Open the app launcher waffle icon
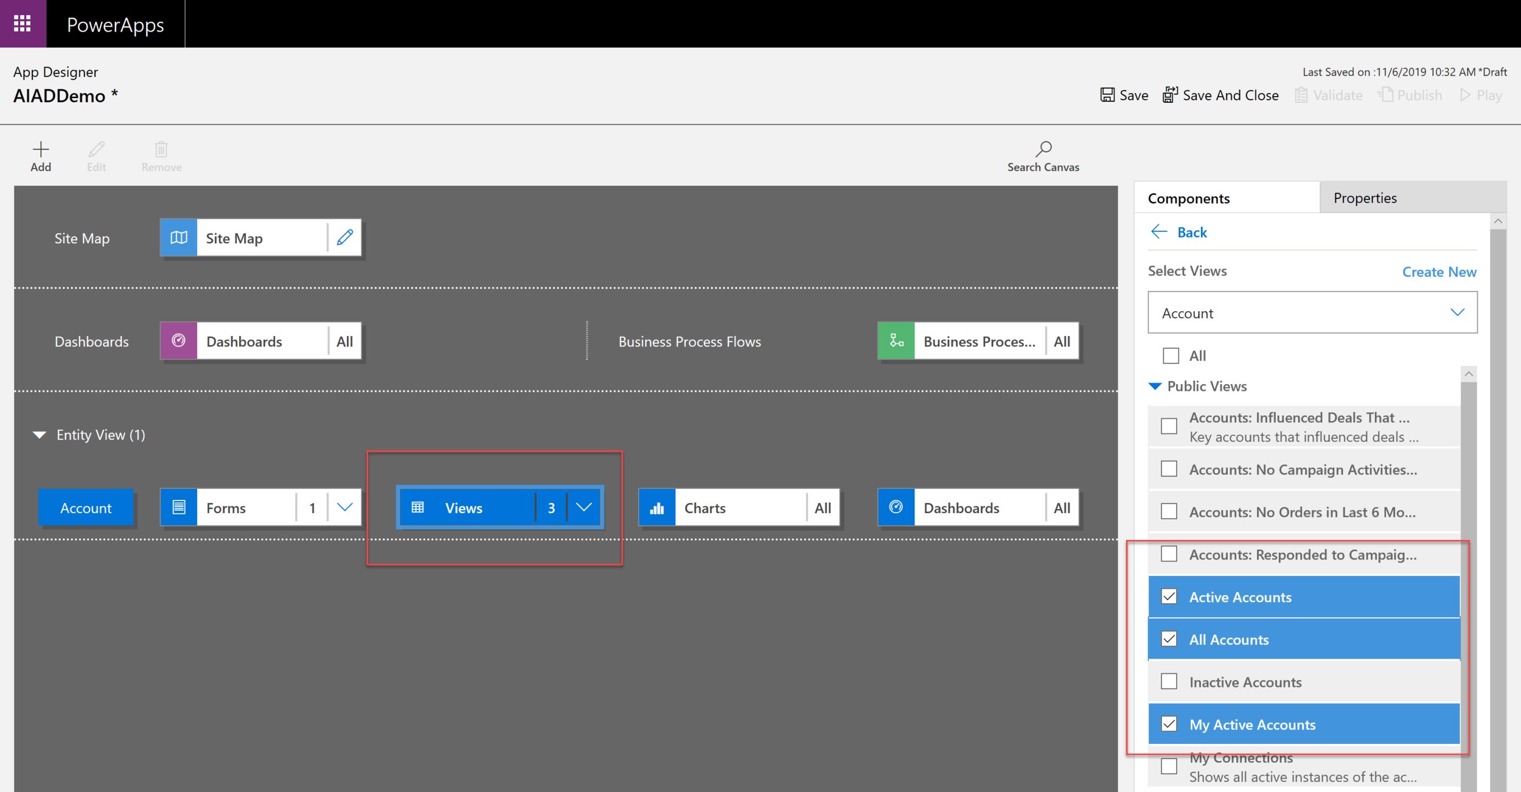The height and width of the screenshot is (792, 1521). pos(23,24)
